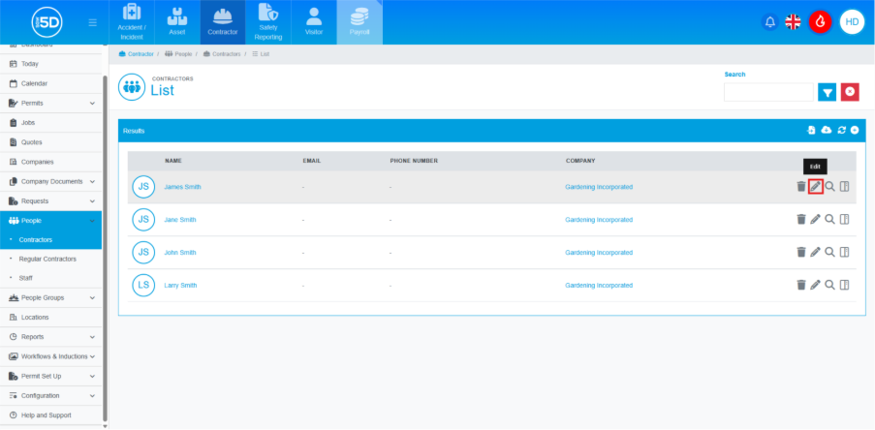Open the notifications bell

[770, 21]
